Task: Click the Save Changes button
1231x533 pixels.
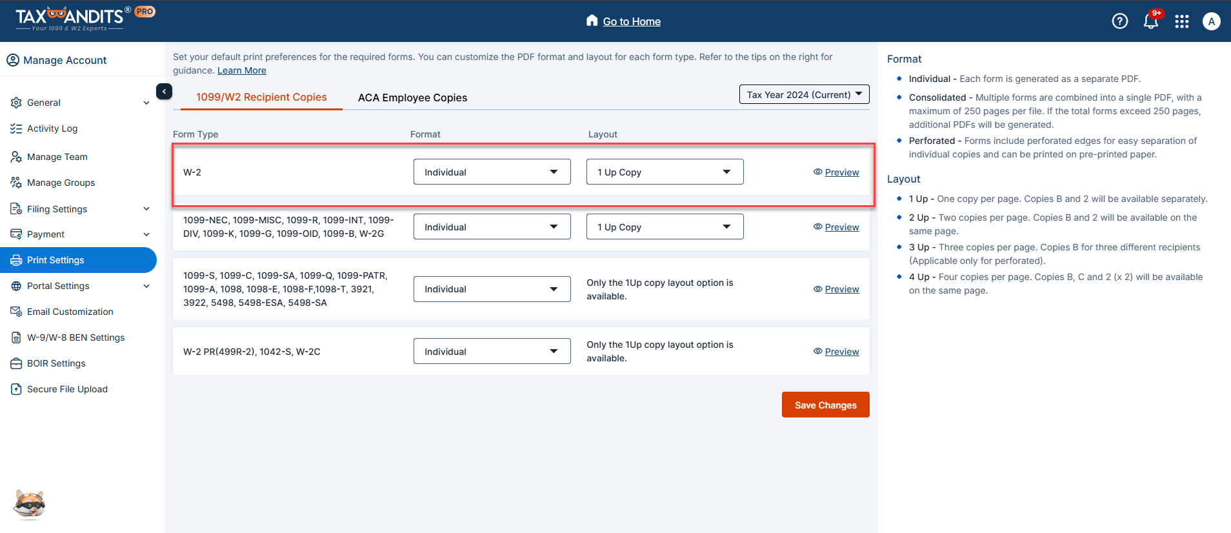Action: click(x=825, y=405)
